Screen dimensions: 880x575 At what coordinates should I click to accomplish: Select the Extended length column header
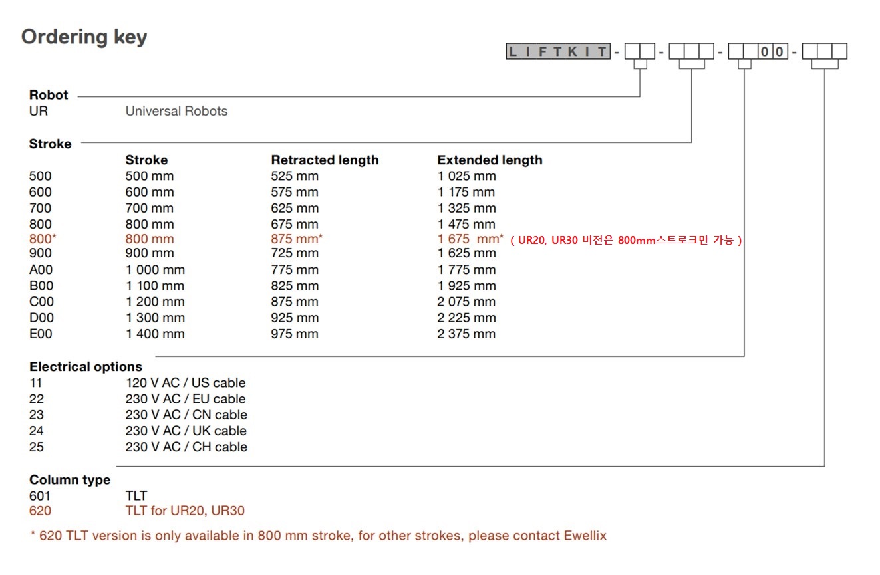click(490, 160)
